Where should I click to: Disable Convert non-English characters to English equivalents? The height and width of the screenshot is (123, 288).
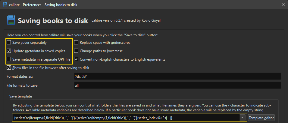(77, 59)
